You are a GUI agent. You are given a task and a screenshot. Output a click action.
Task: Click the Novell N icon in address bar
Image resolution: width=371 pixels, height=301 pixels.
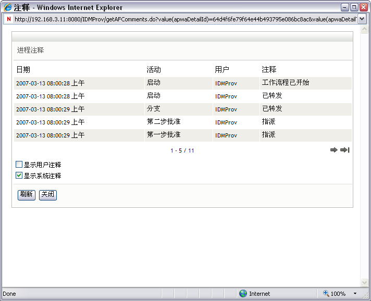[x=9, y=19]
